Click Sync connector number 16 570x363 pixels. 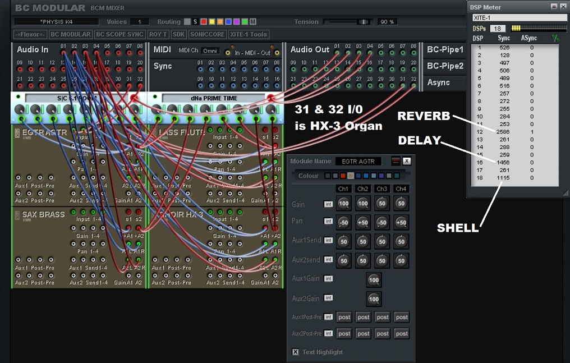coord(277,86)
